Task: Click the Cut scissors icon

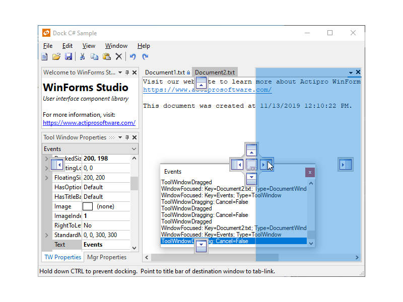Action: 82,56
